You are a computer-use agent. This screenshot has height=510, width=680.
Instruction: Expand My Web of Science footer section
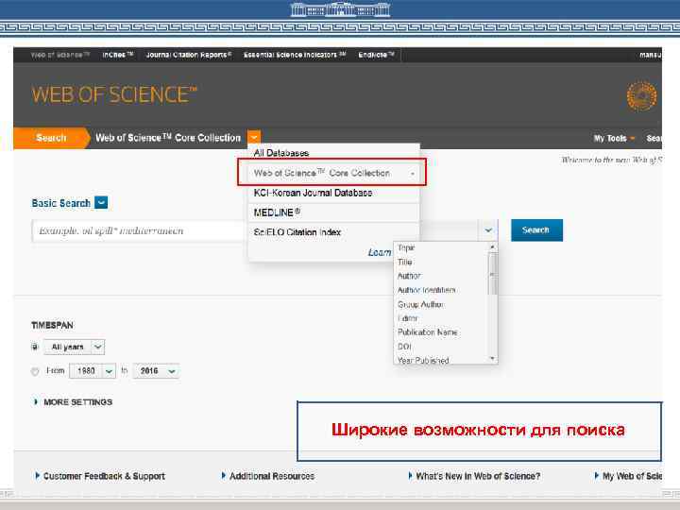[x=628, y=476]
